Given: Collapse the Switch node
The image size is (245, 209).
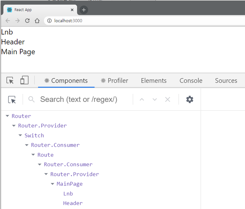Looking at the screenshot, I should (20, 135).
